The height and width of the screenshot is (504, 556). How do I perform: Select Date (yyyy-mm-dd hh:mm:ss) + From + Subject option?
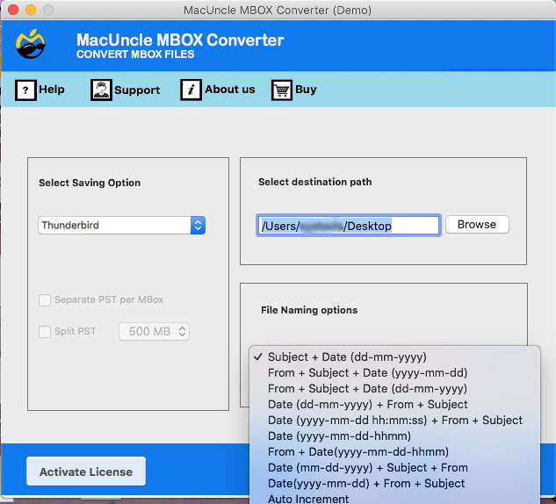tap(394, 421)
